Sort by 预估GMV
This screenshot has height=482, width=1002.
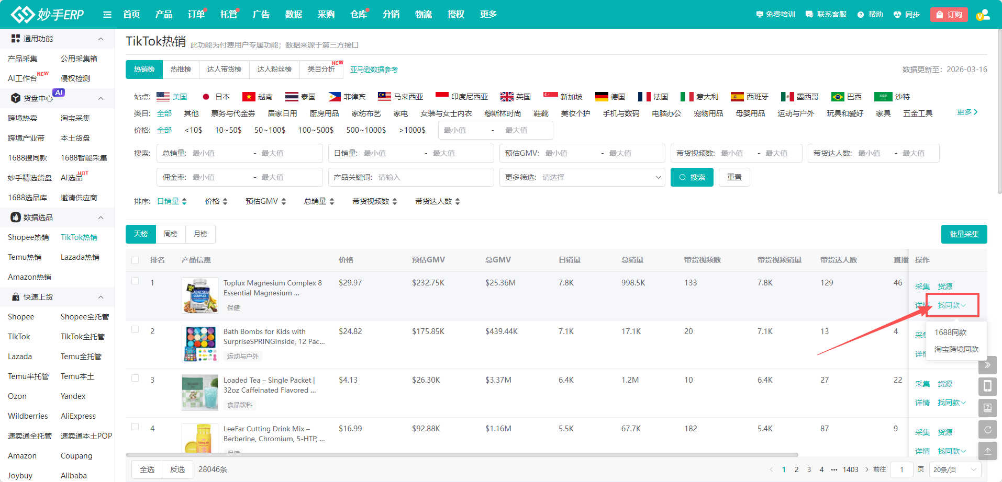click(x=266, y=201)
